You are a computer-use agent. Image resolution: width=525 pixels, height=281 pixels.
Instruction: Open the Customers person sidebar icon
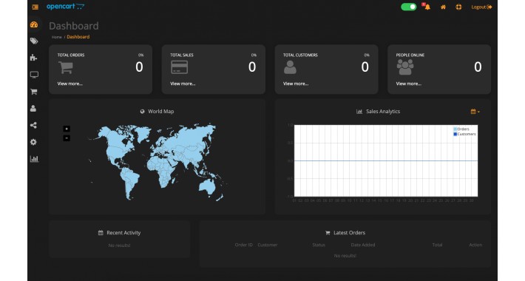click(x=33, y=108)
